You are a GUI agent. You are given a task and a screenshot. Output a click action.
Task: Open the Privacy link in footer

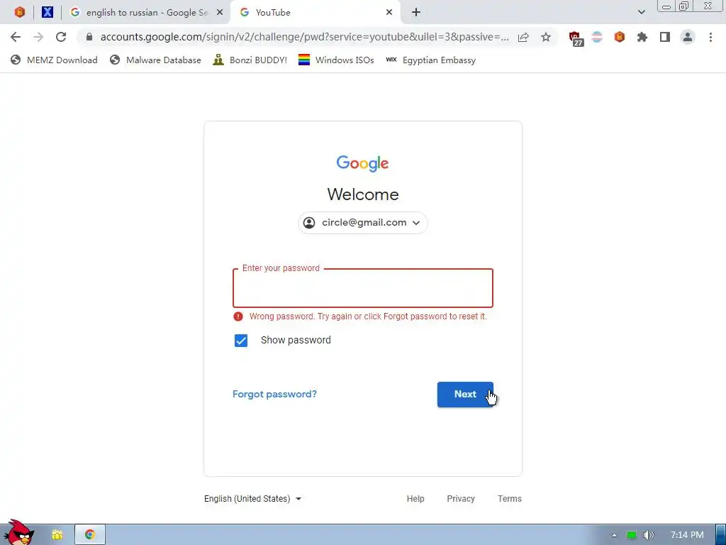point(461,499)
